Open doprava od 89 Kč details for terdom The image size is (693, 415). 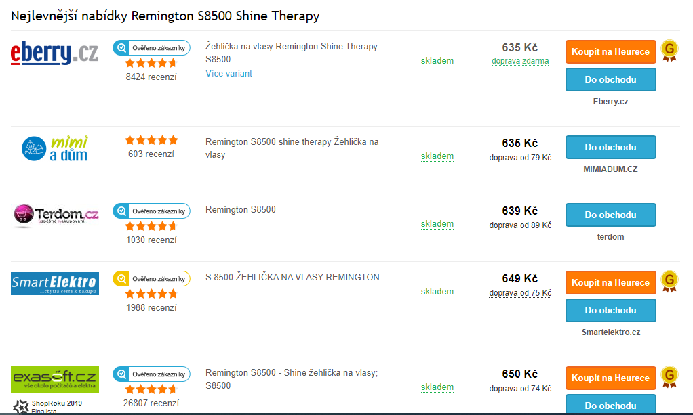coord(519,225)
